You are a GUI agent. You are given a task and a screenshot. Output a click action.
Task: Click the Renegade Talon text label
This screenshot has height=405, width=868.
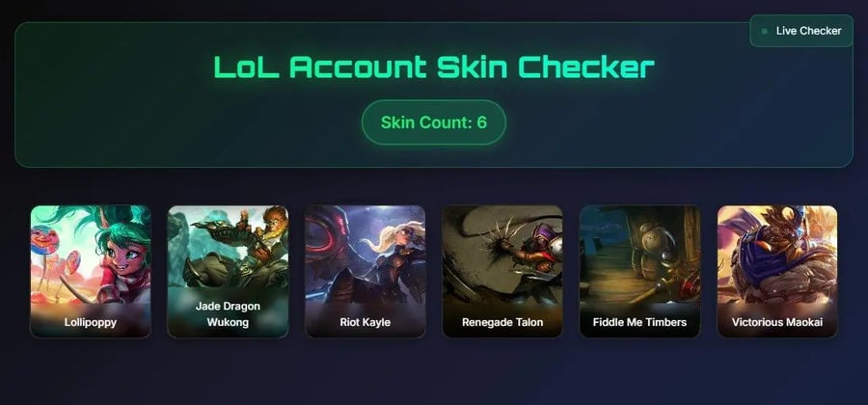coord(502,322)
